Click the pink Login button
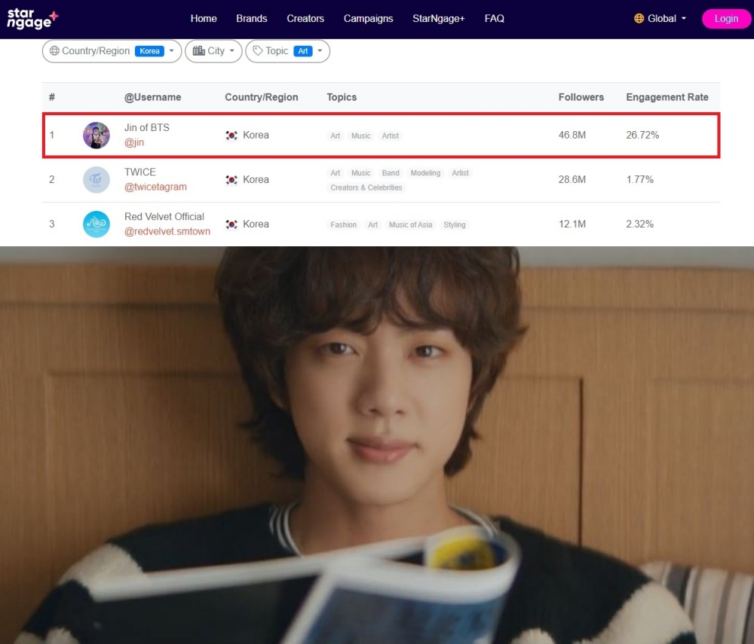Viewport: 754px width, 644px height. 726,19
